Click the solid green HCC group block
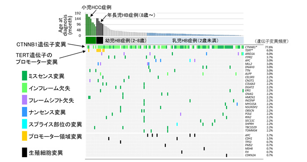Viewport: 307px width, 162px height. 91,40
